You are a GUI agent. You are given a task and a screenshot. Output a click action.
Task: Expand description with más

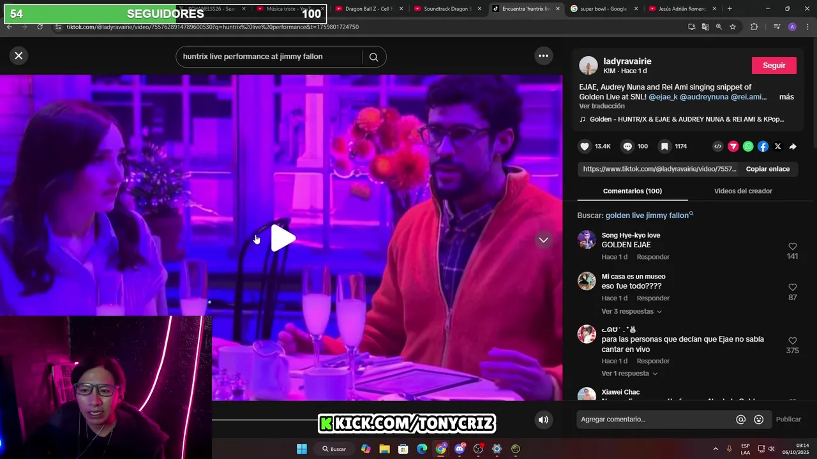tap(786, 97)
